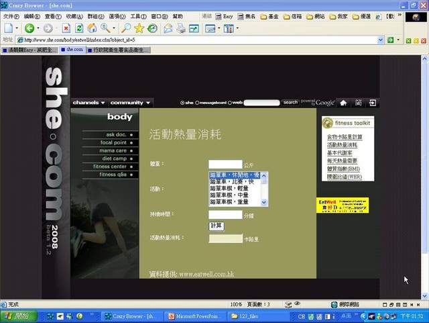Open the 工具(T) menu
Viewport: 429px width, 323px height.
tap(139, 16)
